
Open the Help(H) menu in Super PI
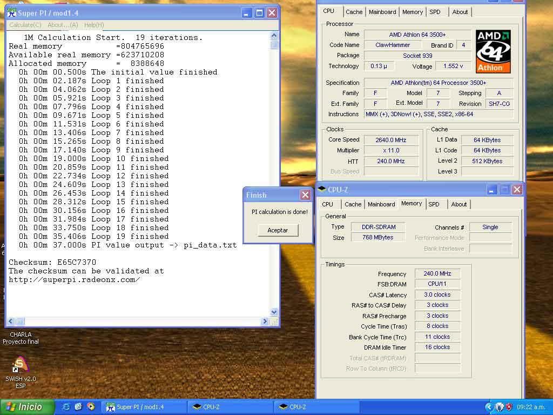tap(94, 25)
